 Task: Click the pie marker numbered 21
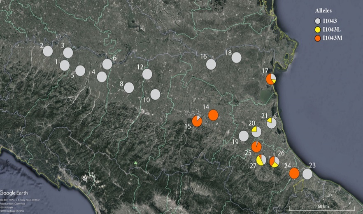271,123
